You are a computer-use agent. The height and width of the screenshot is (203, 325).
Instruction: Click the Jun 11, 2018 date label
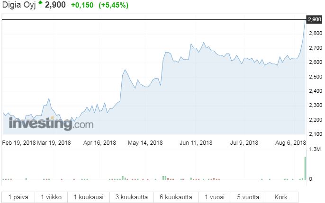[x=196, y=142]
